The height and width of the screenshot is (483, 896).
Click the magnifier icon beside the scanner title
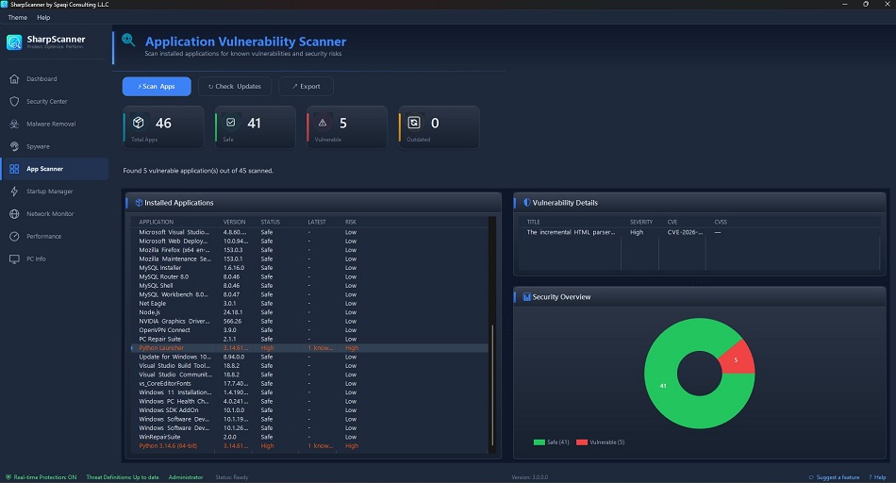point(128,40)
